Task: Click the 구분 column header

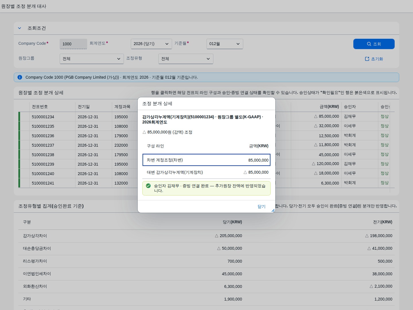Action: click(27, 222)
